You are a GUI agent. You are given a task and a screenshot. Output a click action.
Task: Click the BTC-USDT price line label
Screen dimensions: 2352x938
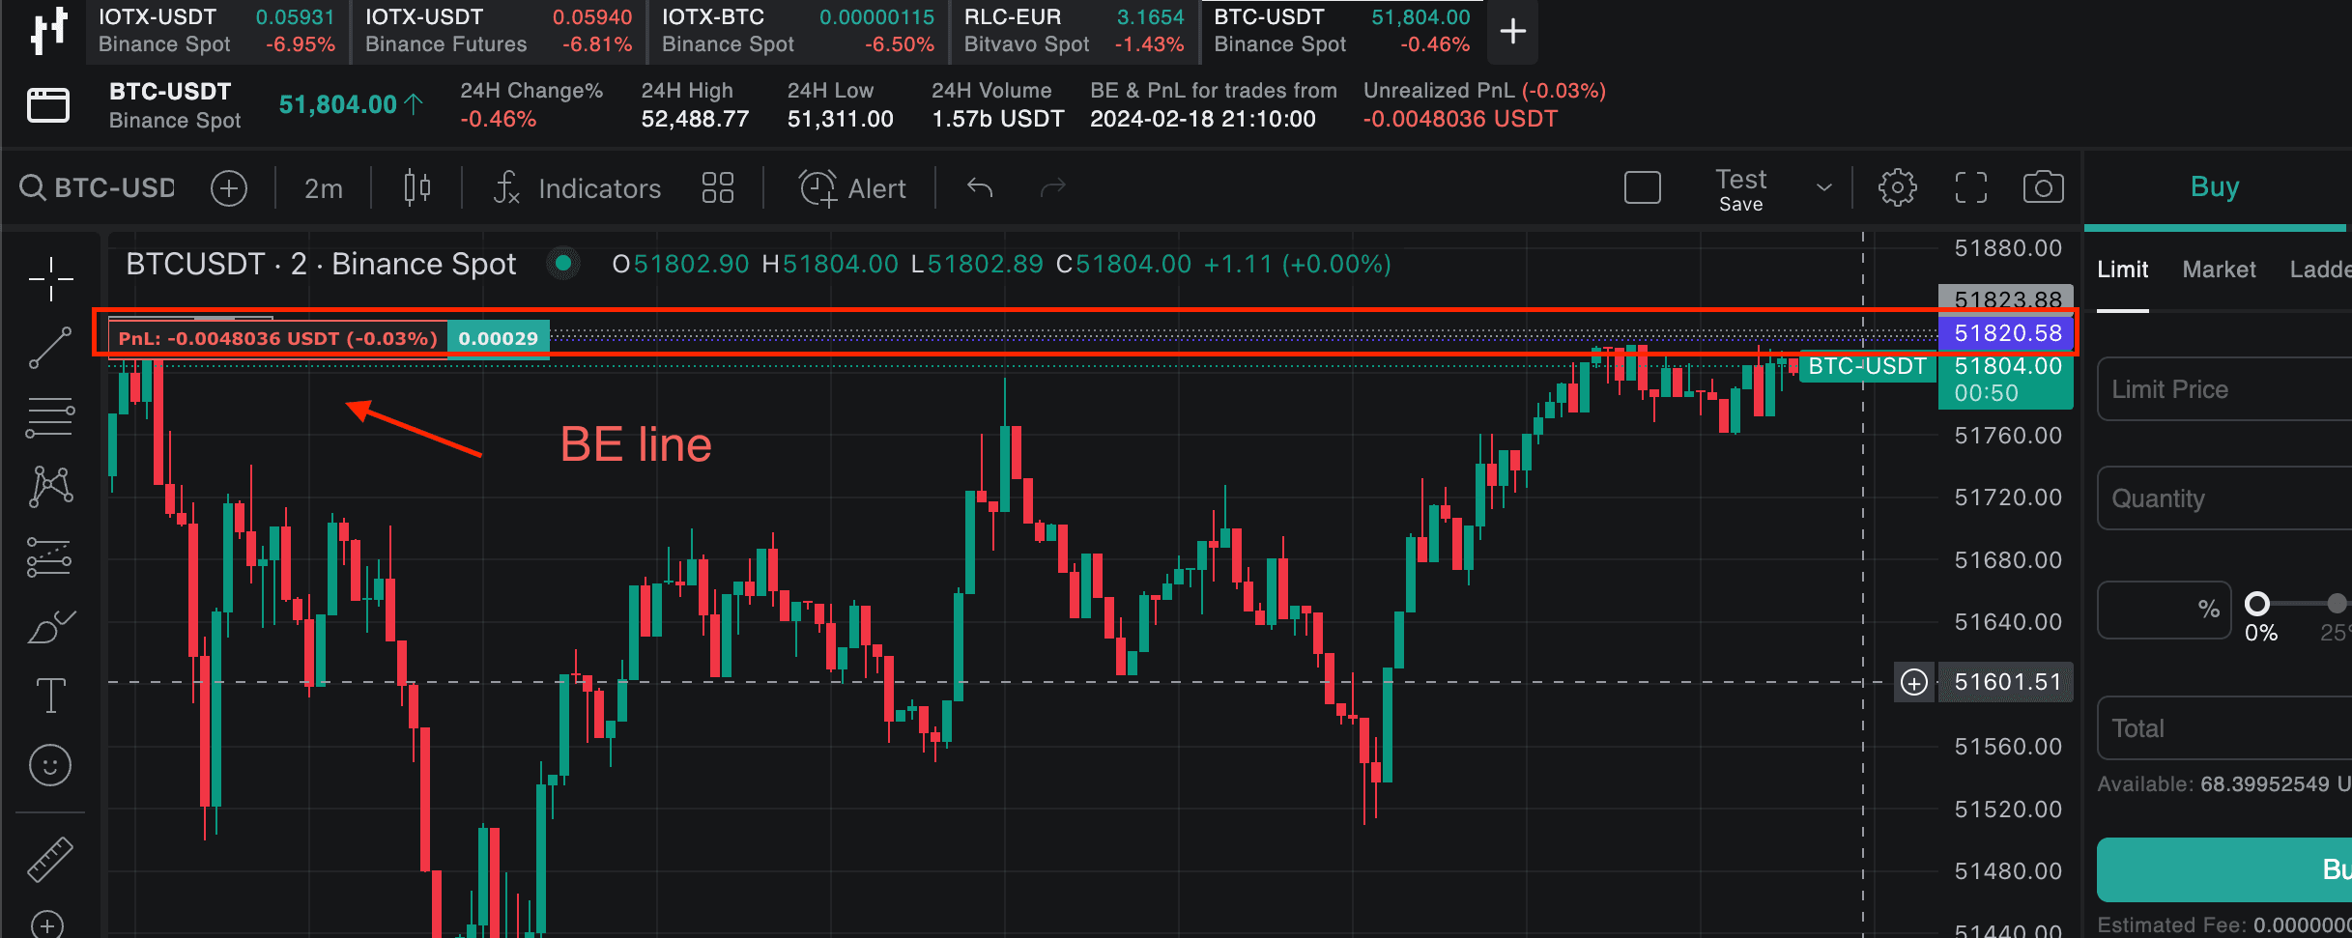(x=1867, y=366)
